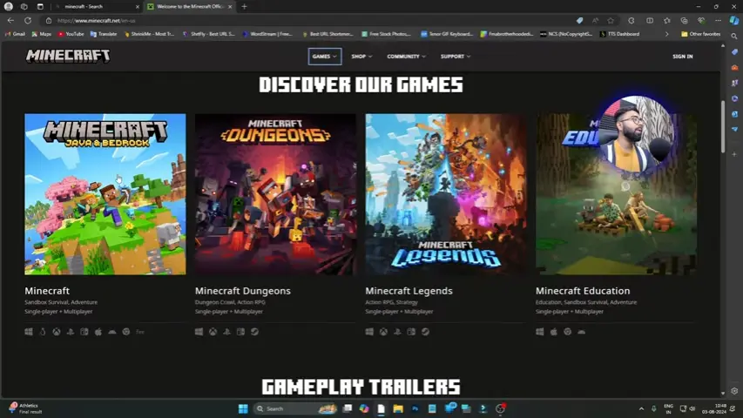
Task: Click Windows icon under Minecraft Education
Action: (540, 332)
